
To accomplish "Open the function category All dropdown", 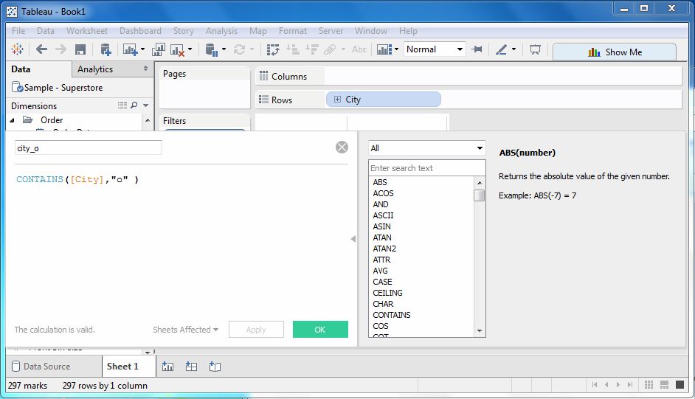I will point(426,148).
